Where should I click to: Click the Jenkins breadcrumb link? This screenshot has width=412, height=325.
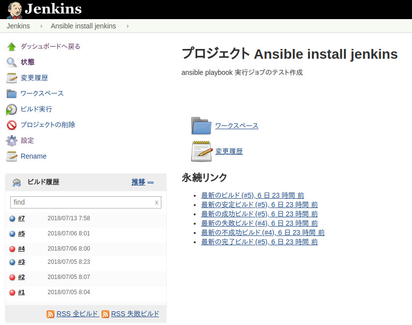click(x=18, y=26)
